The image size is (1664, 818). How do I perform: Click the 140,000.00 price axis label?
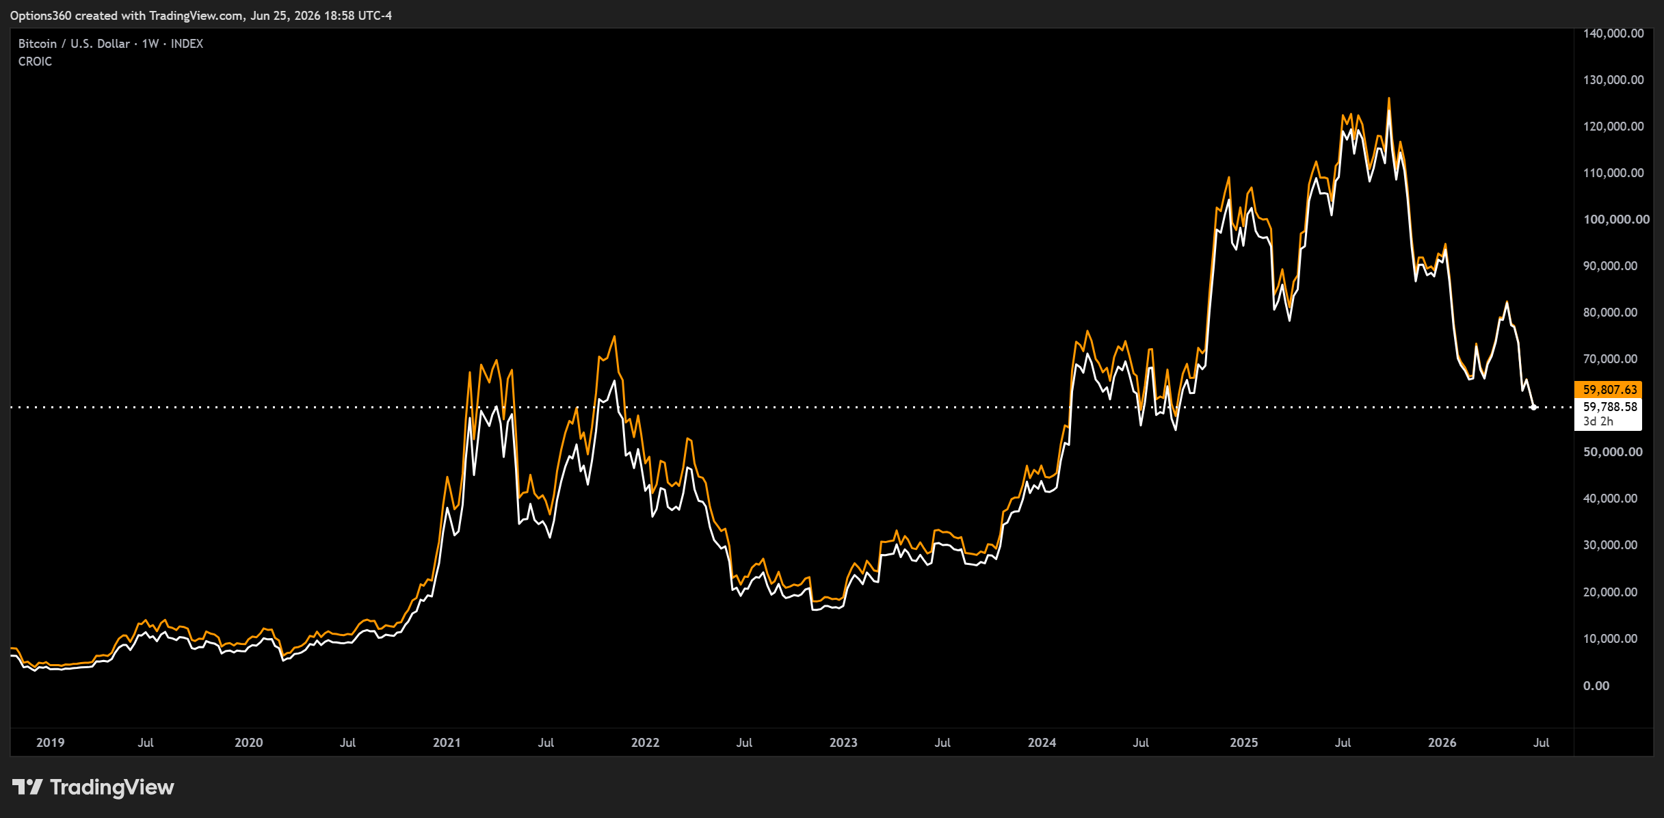(1613, 34)
